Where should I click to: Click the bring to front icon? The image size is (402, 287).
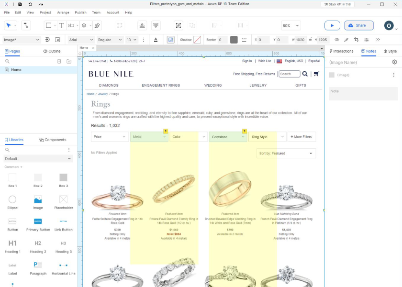click(142, 25)
